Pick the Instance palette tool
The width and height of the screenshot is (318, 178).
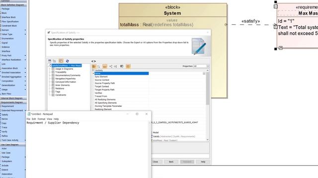click(5, 47)
